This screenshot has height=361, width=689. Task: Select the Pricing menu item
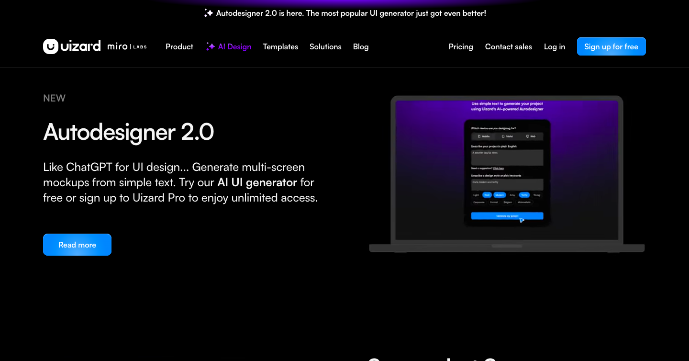pos(461,46)
